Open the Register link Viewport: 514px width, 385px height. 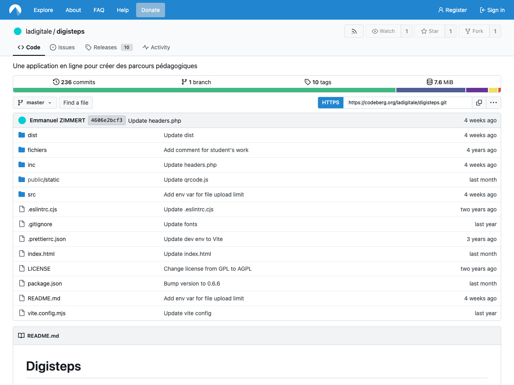(453, 10)
